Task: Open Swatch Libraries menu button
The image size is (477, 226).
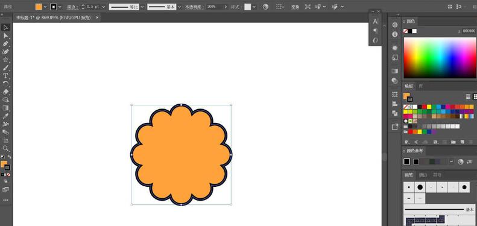Action: point(406,142)
